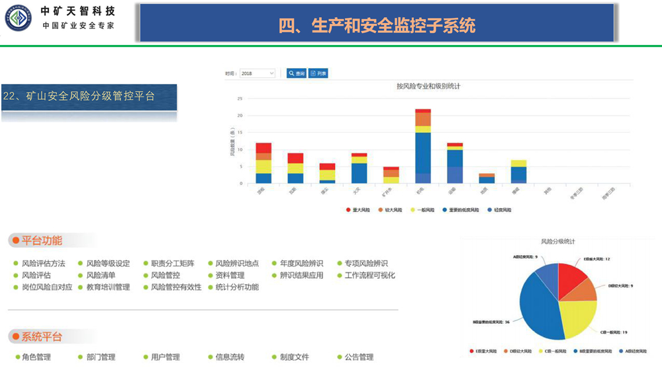Open the 时间 year dropdown showing 2018
The image size is (662, 372).
pyautogui.click(x=257, y=73)
